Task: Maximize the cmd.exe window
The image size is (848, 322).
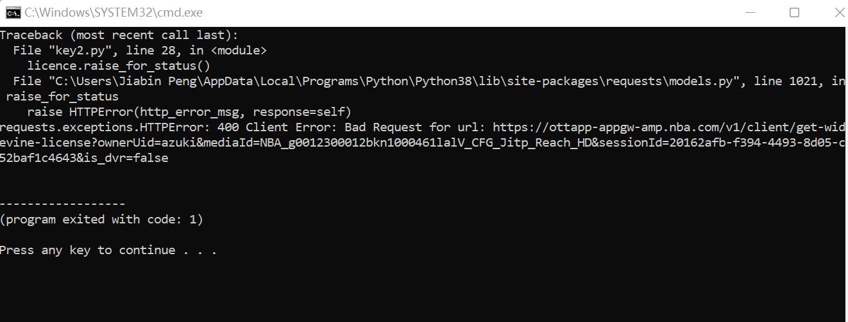Action: coord(794,12)
